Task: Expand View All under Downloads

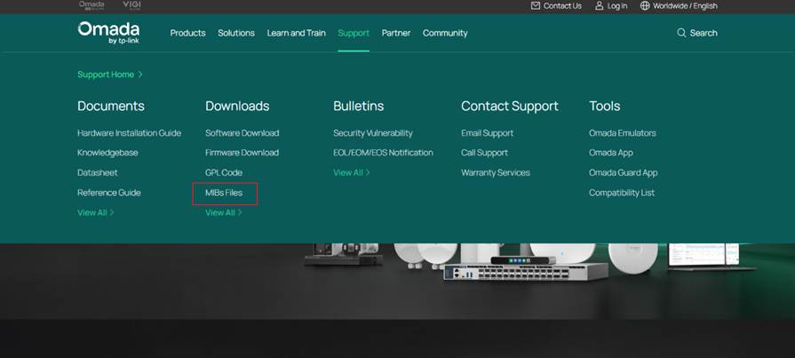Action: point(239,213)
